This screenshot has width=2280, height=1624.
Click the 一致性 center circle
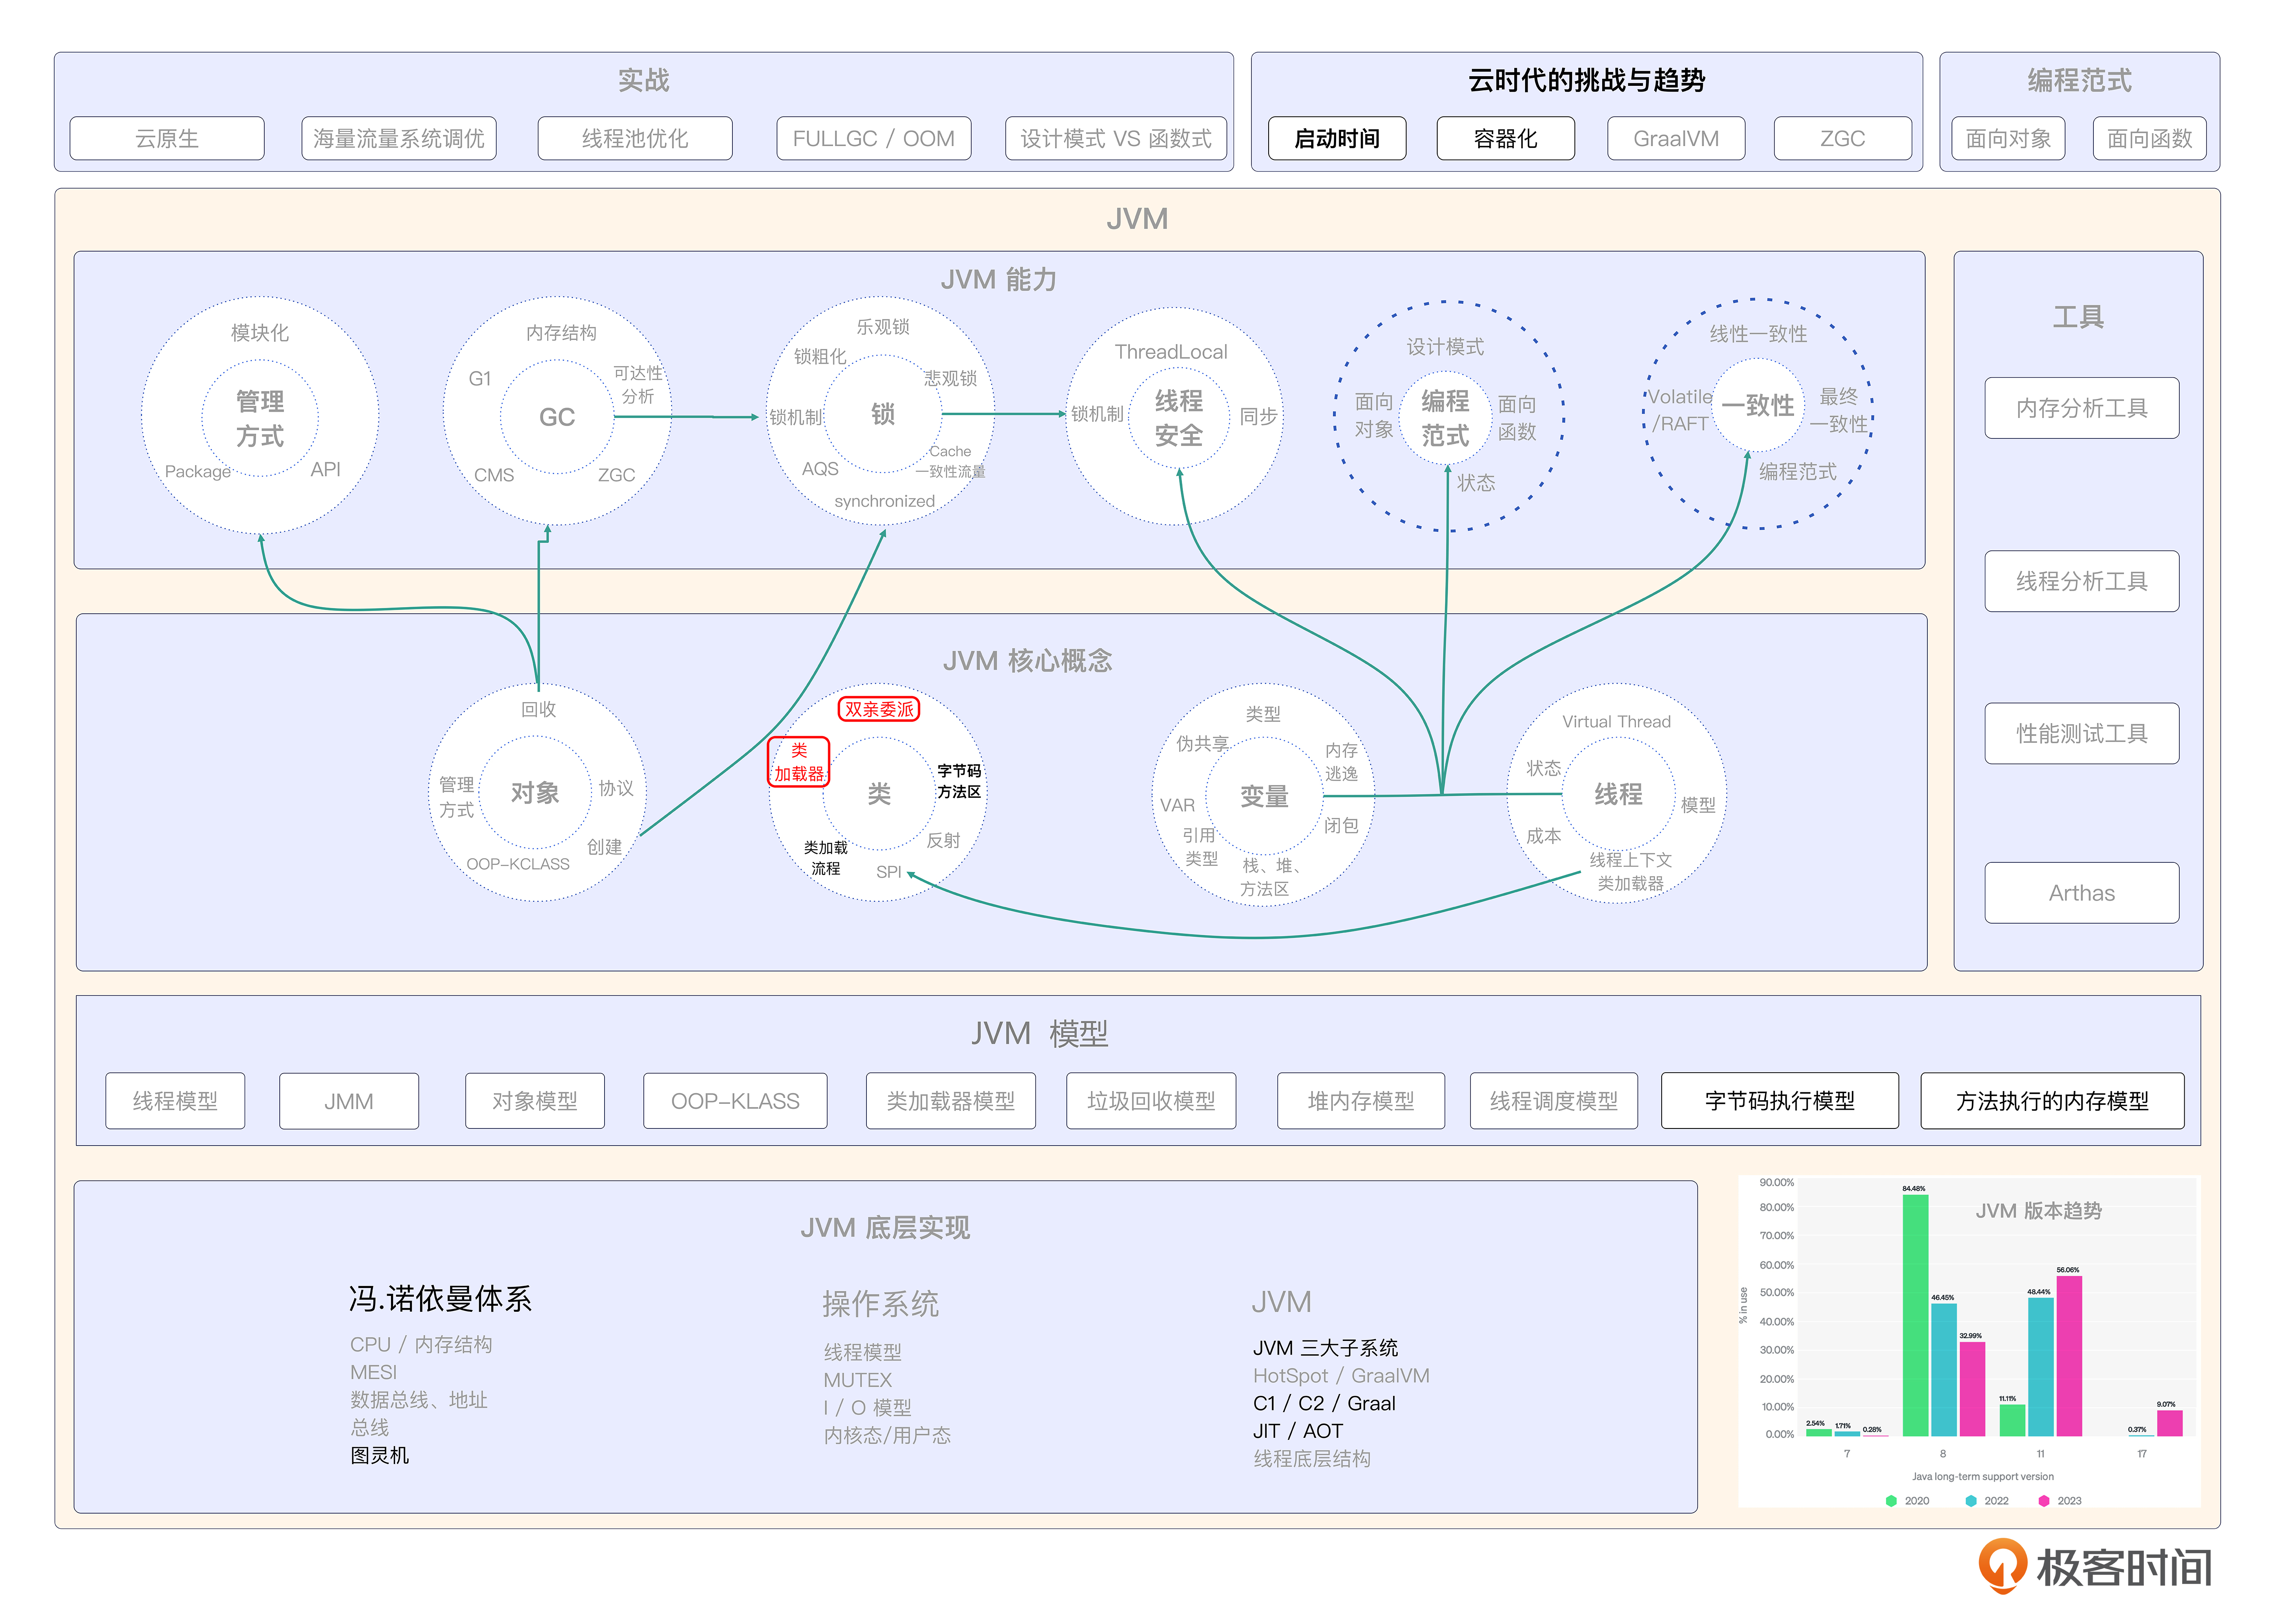click(1757, 405)
